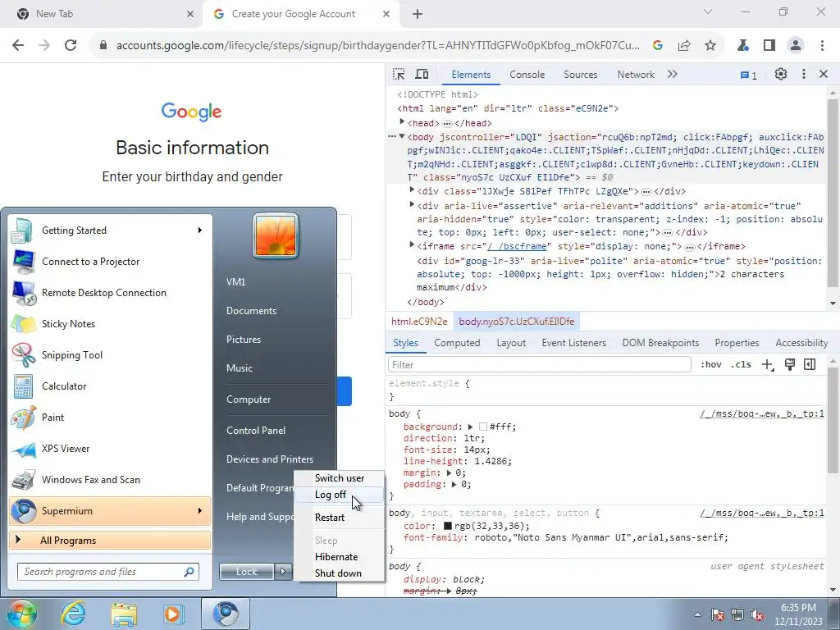Image resolution: width=840 pixels, height=630 pixels.
Task: Open the Accessibility tab in DevTools
Action: [801, 343]
